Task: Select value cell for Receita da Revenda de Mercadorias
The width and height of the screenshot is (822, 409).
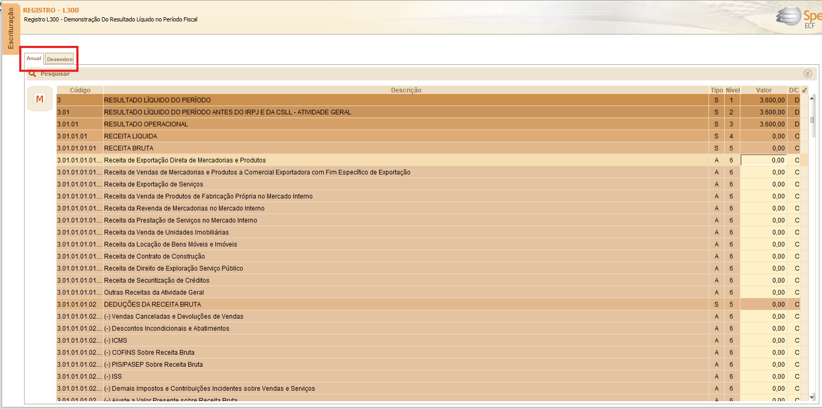Action: point(763,208)
